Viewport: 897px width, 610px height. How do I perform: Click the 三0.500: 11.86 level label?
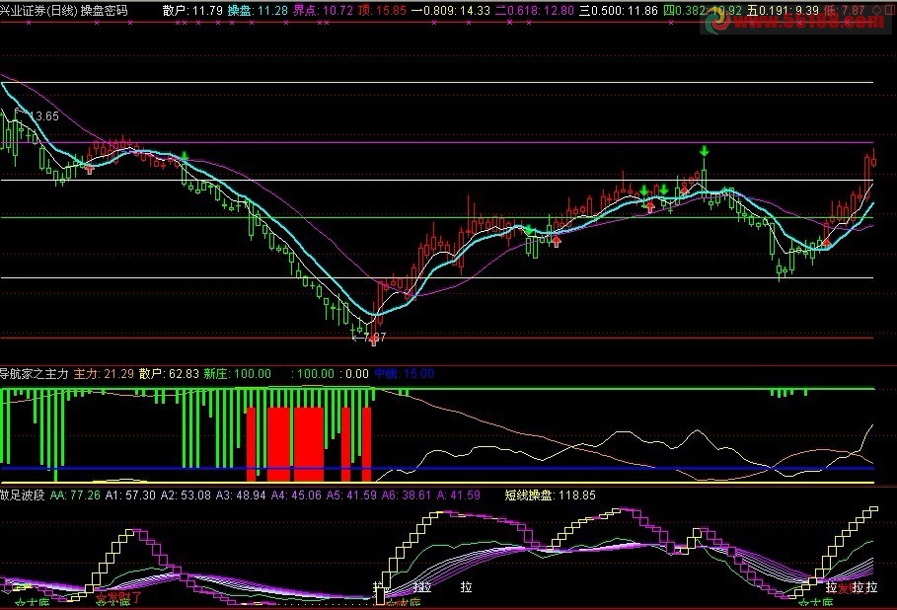click(x=619, y=10)
